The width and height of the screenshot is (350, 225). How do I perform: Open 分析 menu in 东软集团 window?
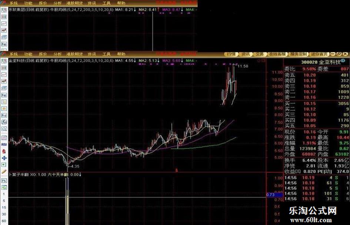(x=57, y=3)
